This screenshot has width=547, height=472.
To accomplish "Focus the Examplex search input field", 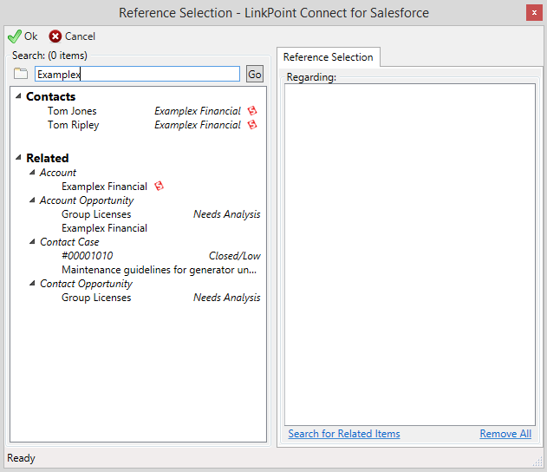I will (137, 74).
